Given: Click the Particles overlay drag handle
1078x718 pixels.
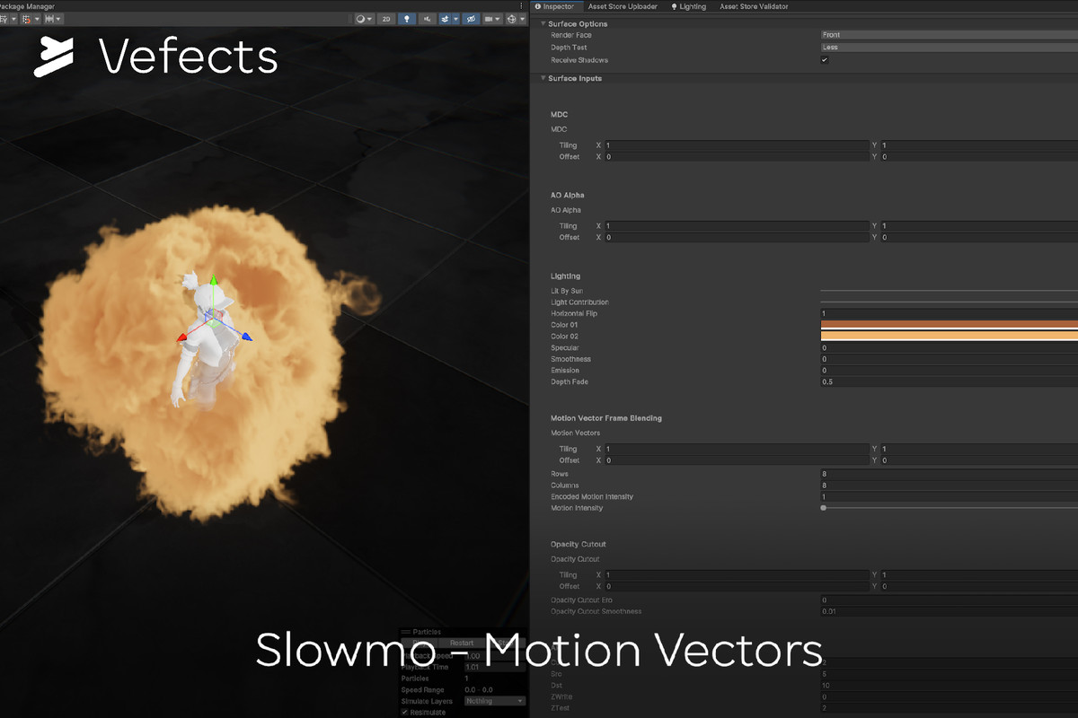Looking at the screenshot, I should point(405,632).
